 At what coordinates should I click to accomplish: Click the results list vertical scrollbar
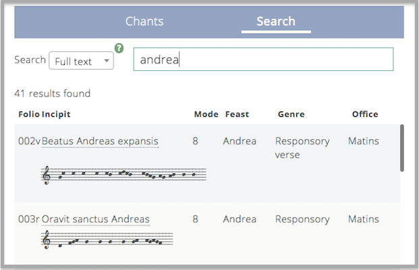[402, 148]
